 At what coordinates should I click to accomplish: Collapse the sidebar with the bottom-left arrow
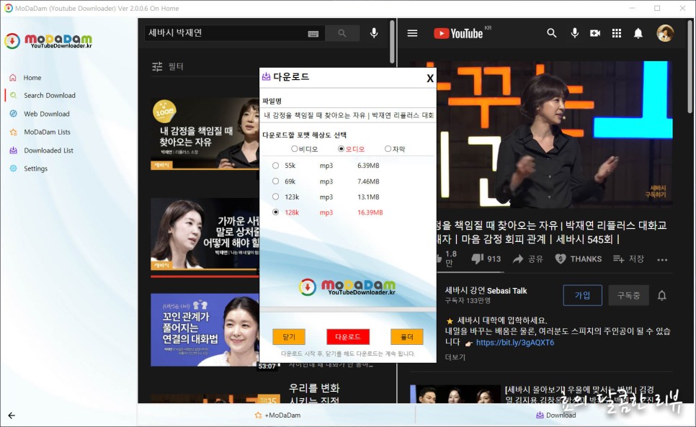10,416
